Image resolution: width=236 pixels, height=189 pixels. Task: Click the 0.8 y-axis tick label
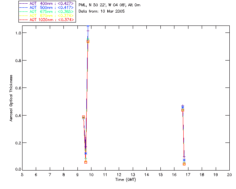click(18, 61)
